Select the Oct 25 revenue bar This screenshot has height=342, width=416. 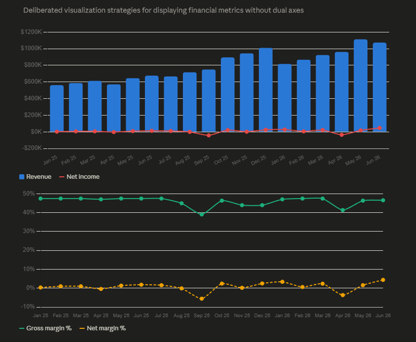pos(228,95)
